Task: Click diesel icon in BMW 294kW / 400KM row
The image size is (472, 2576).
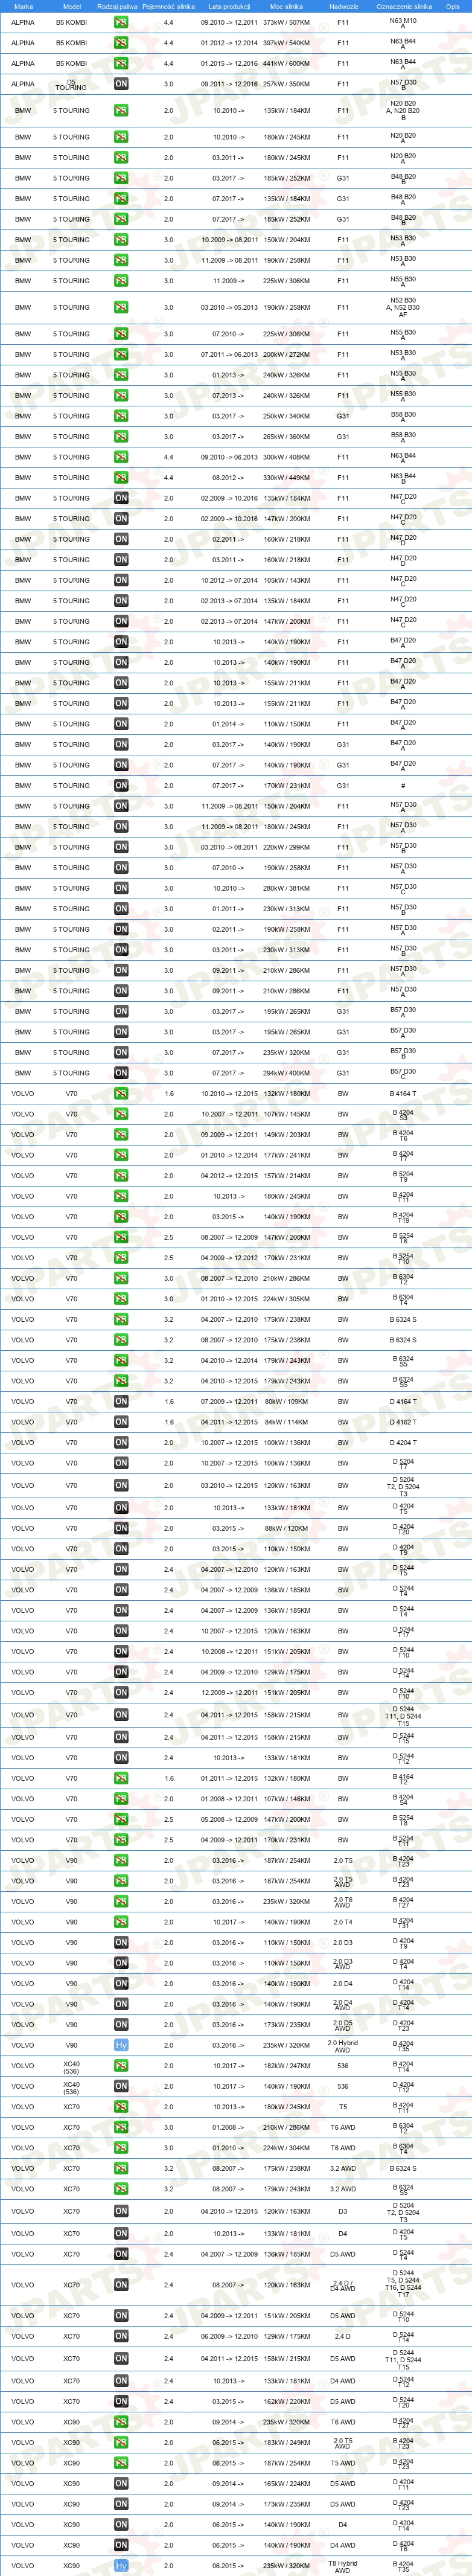Action: [121, 1073]
